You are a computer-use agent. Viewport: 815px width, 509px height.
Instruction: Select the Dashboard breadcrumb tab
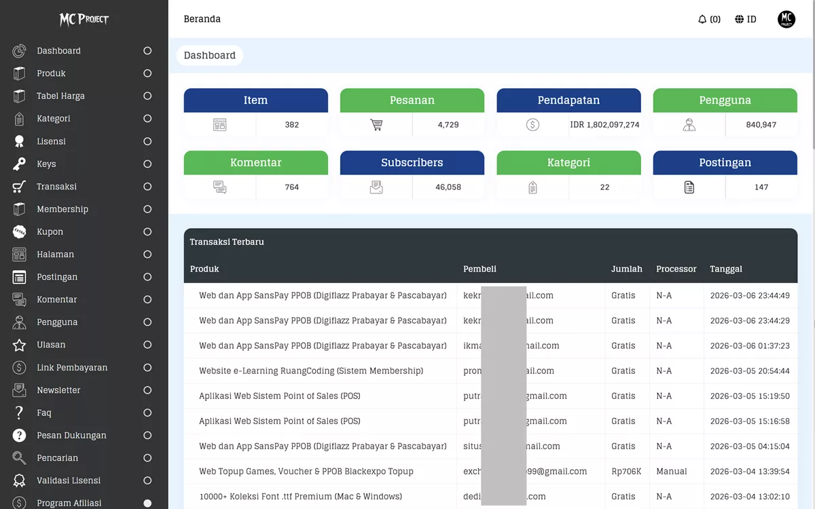coord(209,55)
